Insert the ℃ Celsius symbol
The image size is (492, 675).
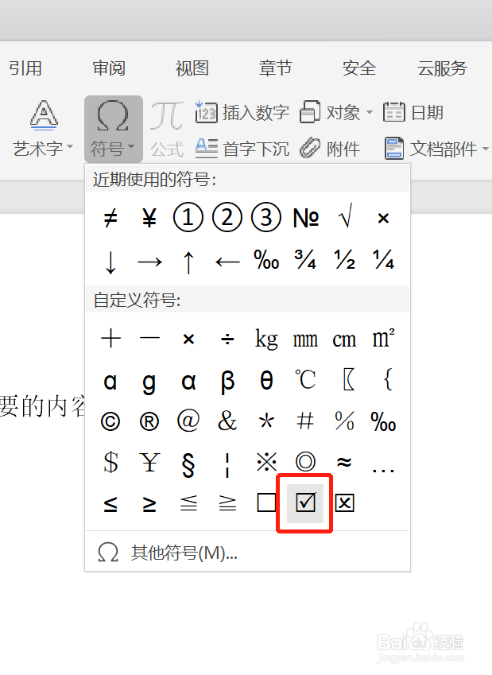tap(305, 380)
